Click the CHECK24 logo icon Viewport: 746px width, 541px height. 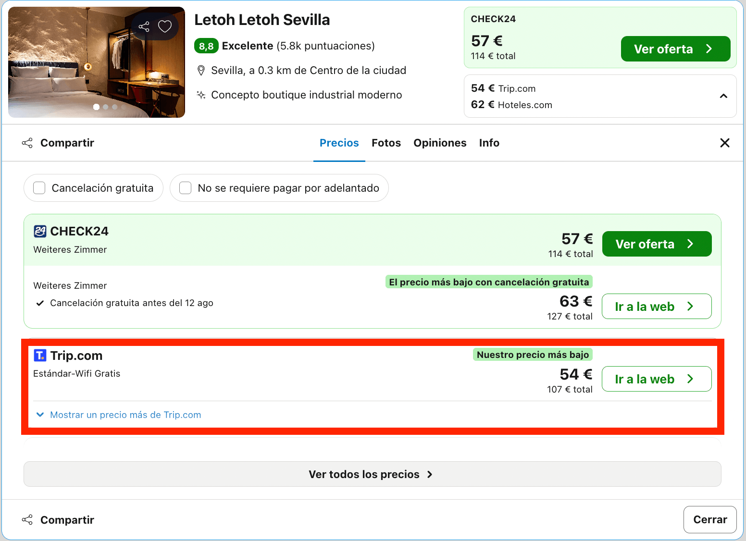coord(40,232)
